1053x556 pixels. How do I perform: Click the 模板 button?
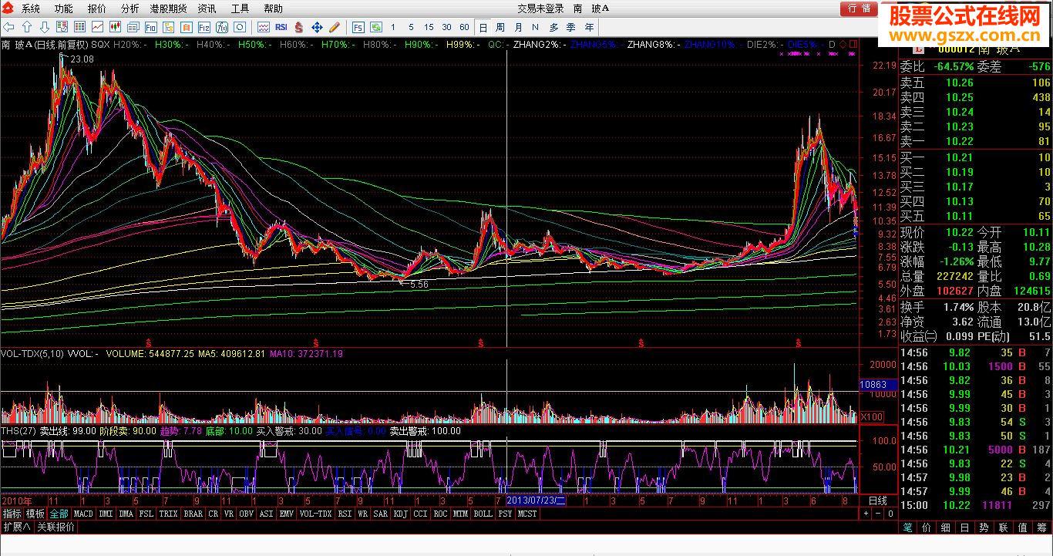pyautogui.click(x=35, y=514)
